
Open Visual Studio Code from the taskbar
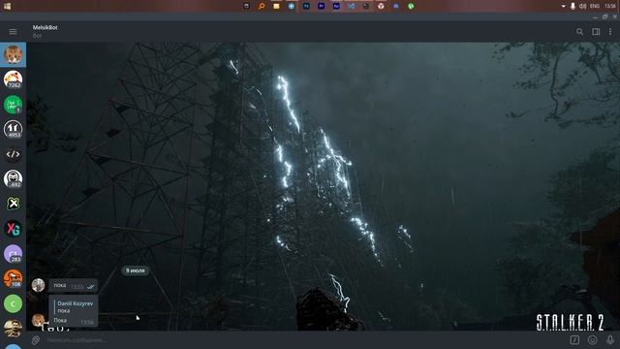tap(351, 6)
